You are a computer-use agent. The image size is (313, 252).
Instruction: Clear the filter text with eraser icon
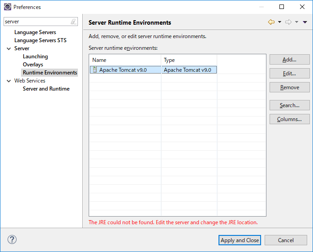click(x=73, y=22)
